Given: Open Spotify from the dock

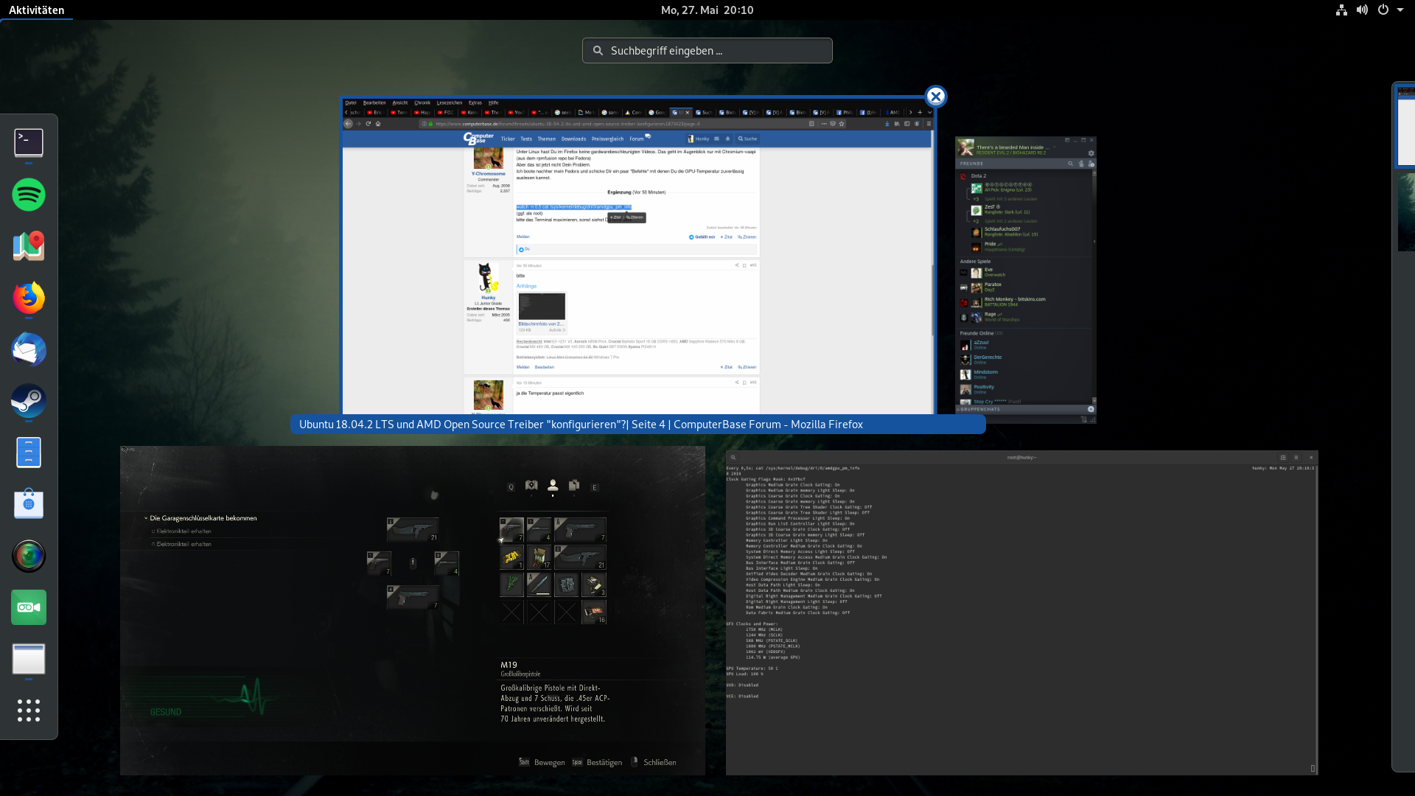Looking at the screenshot, I should 29,195.
